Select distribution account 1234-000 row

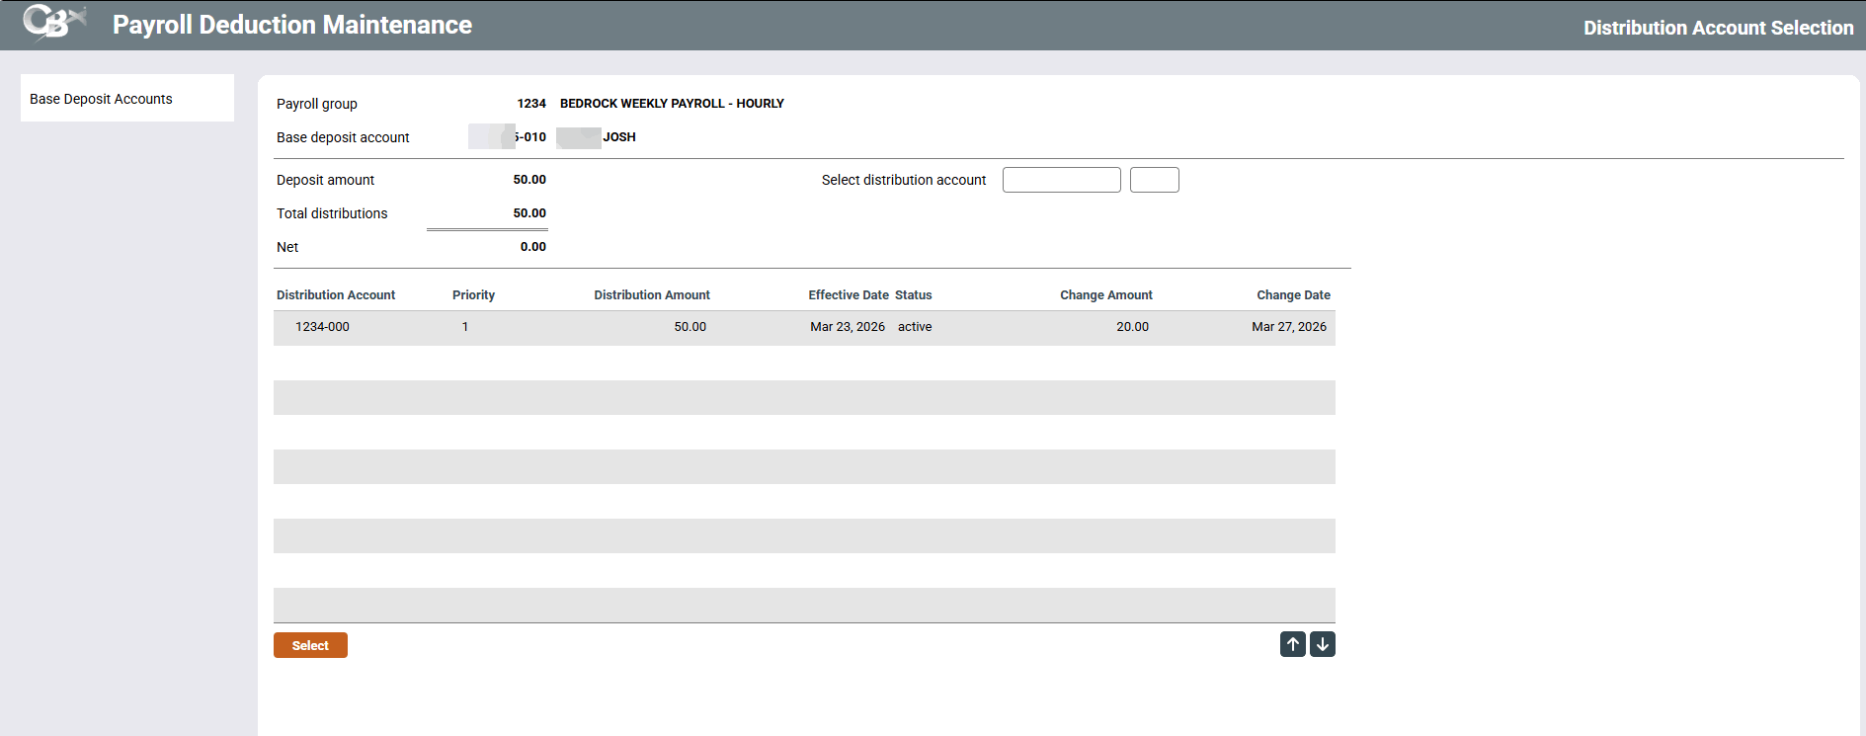point(322,327)
